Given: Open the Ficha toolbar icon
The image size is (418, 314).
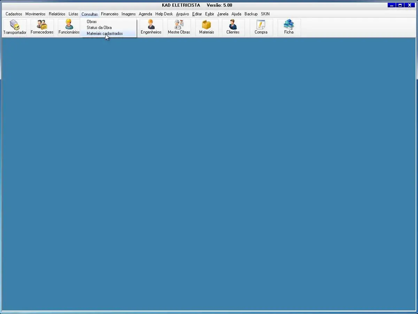Looking at the screenshot, I should click(289, 27).
